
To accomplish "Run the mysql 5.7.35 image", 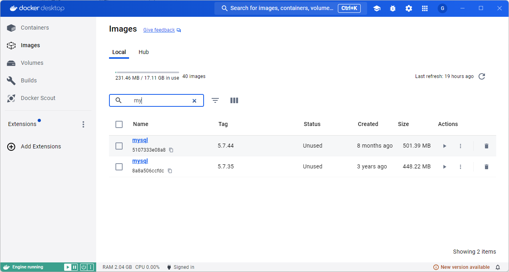I will tap(444, 167).
